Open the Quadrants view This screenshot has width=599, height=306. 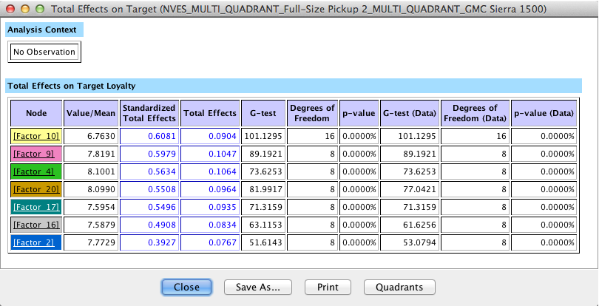click(399, 287)
